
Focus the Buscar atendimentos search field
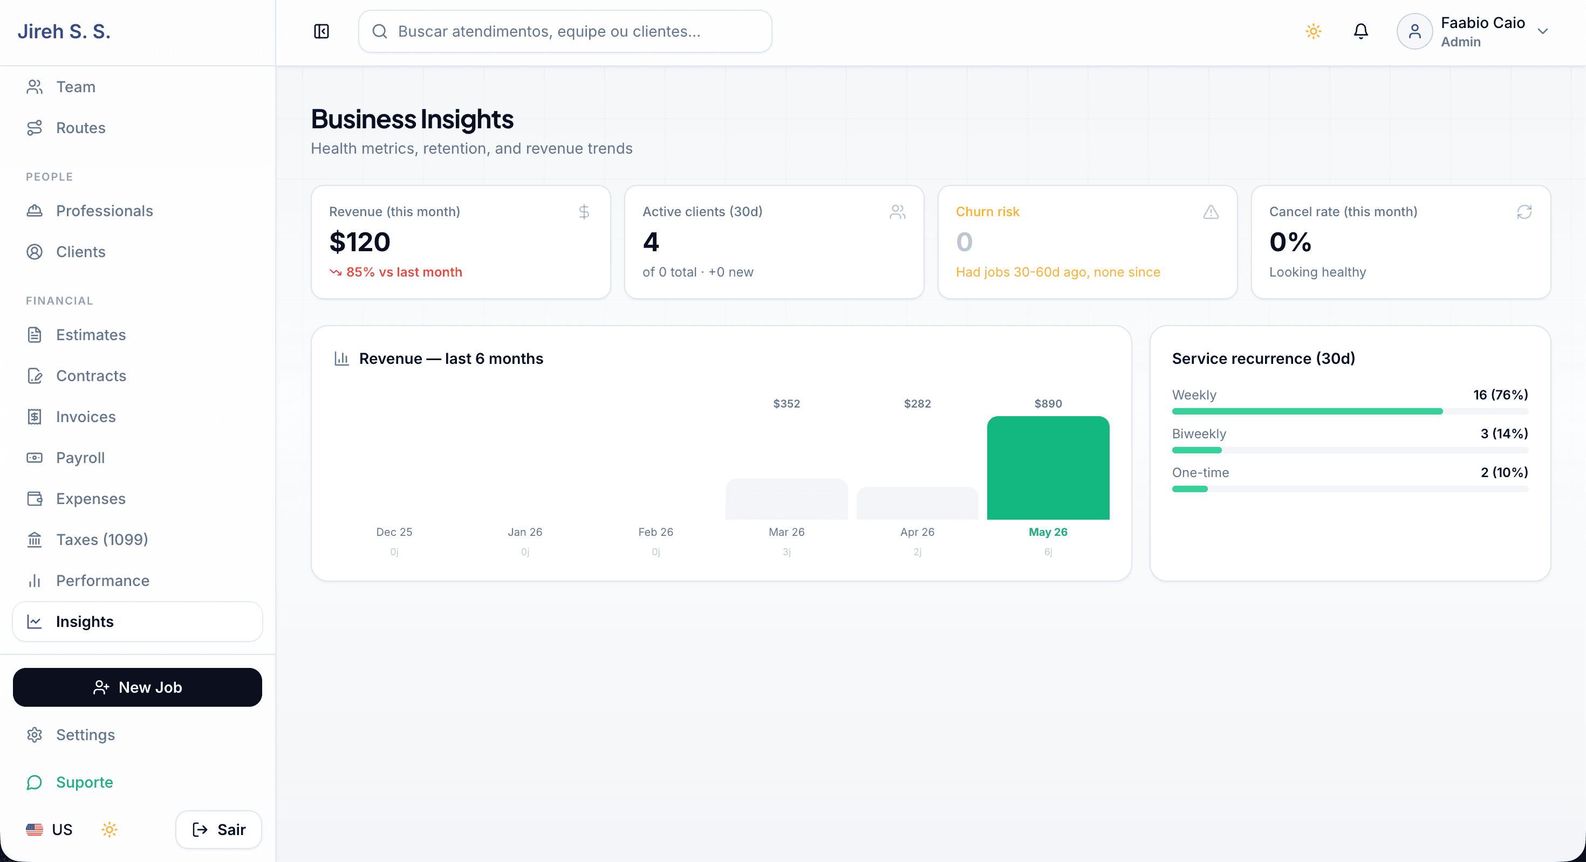565,31
